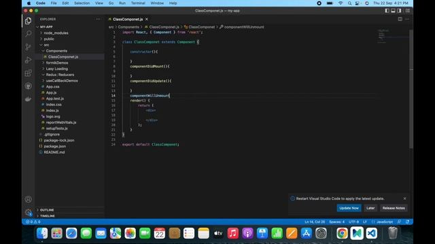The width and height of the screenshot is (435, 244).
Task: Open the editor More Actions ellipsis
Action: [x=407, y=19]
